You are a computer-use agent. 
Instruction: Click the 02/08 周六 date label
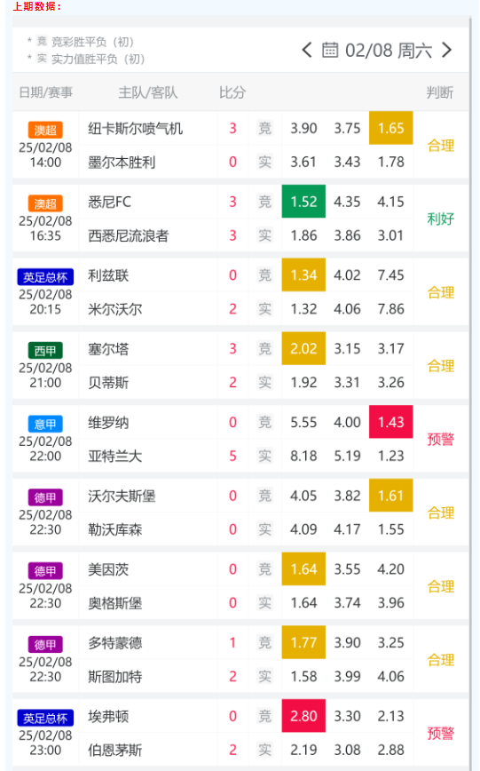point(388,50)
